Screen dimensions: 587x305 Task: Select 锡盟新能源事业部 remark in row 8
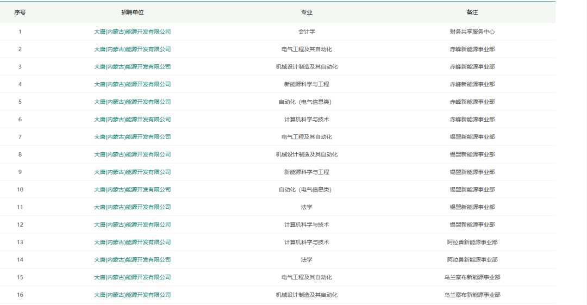472,155
